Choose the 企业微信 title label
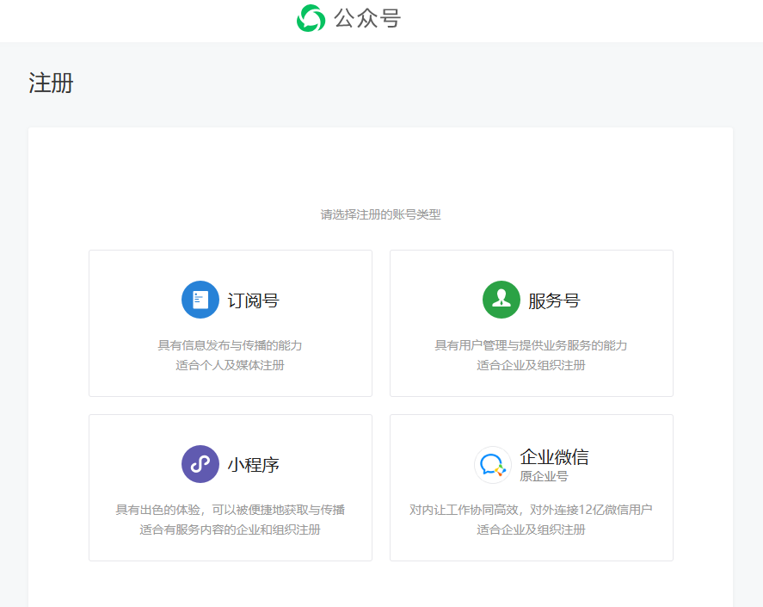The width and height of the screenshot is (763, 607). pyautogui.click(x=554, y=456)
